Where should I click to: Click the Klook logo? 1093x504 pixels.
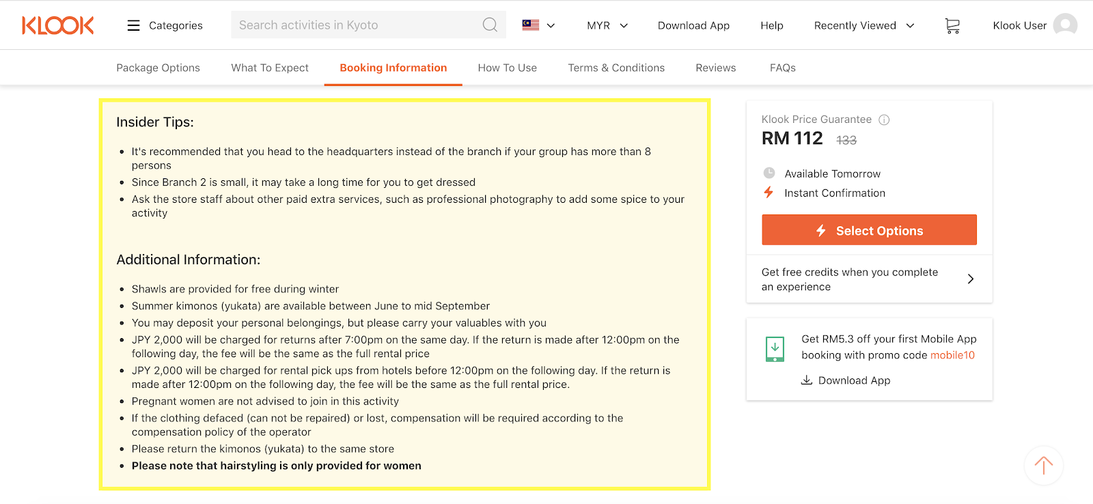(x=58, y=25)
